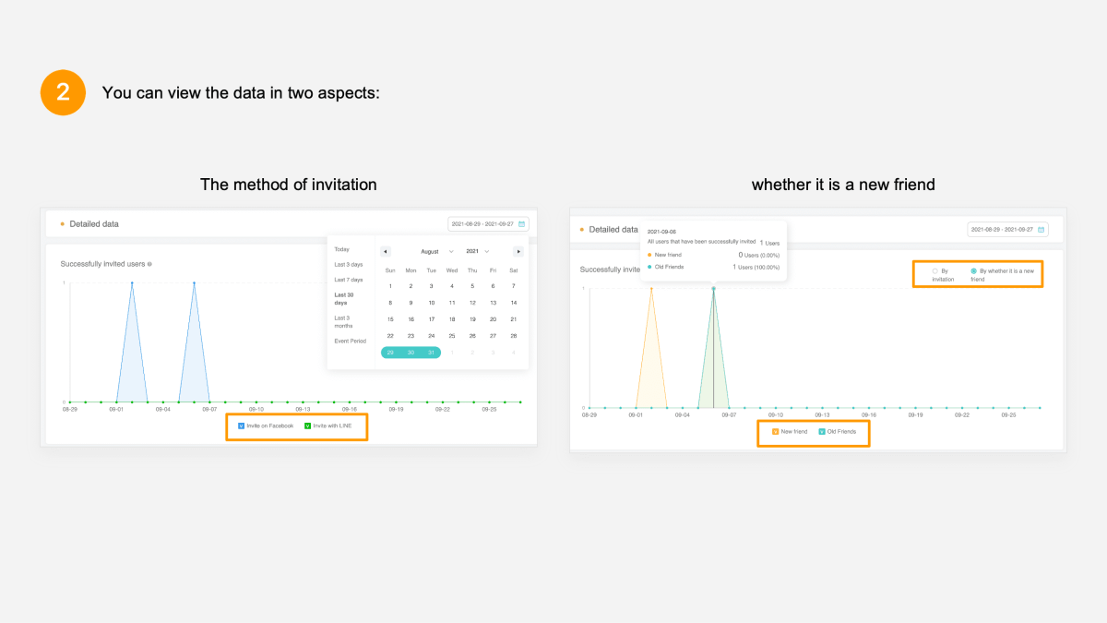Image resolution: width=1107 pixels, height=623 pixels.
Task: Click the calendar icon in left date range field
Action: 522,224
